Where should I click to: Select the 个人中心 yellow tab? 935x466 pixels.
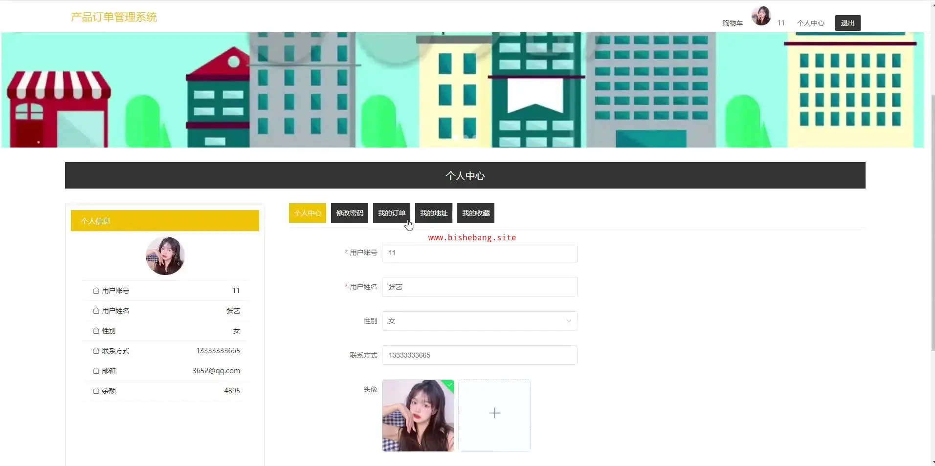tap(307, 213)
